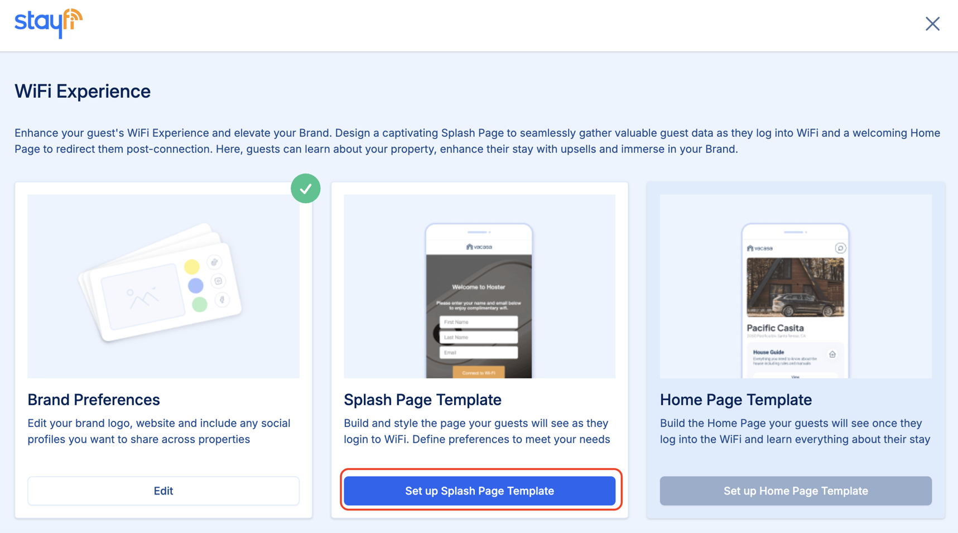The height and width of the screenshot is (533, 958).
Task: Click the Email field in splash preview
Action: (478, 353)
